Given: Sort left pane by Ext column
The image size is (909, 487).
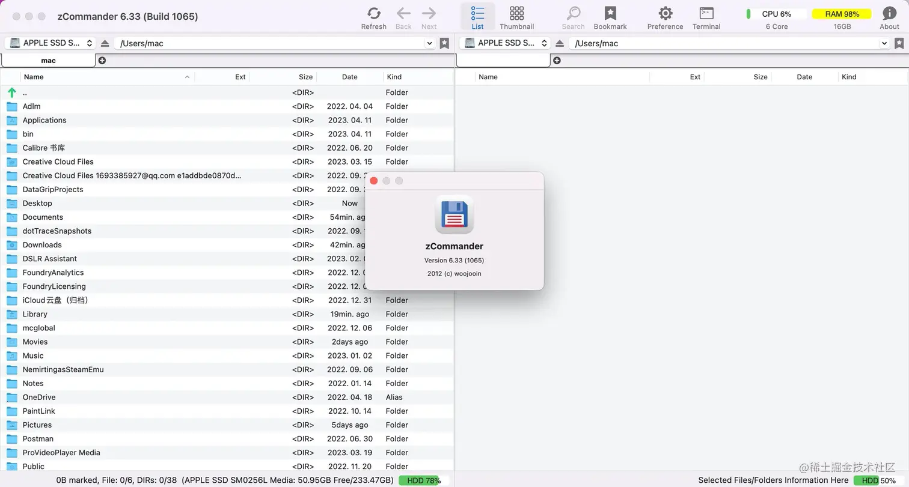Looking at the screenshot, I should (222, 77).
